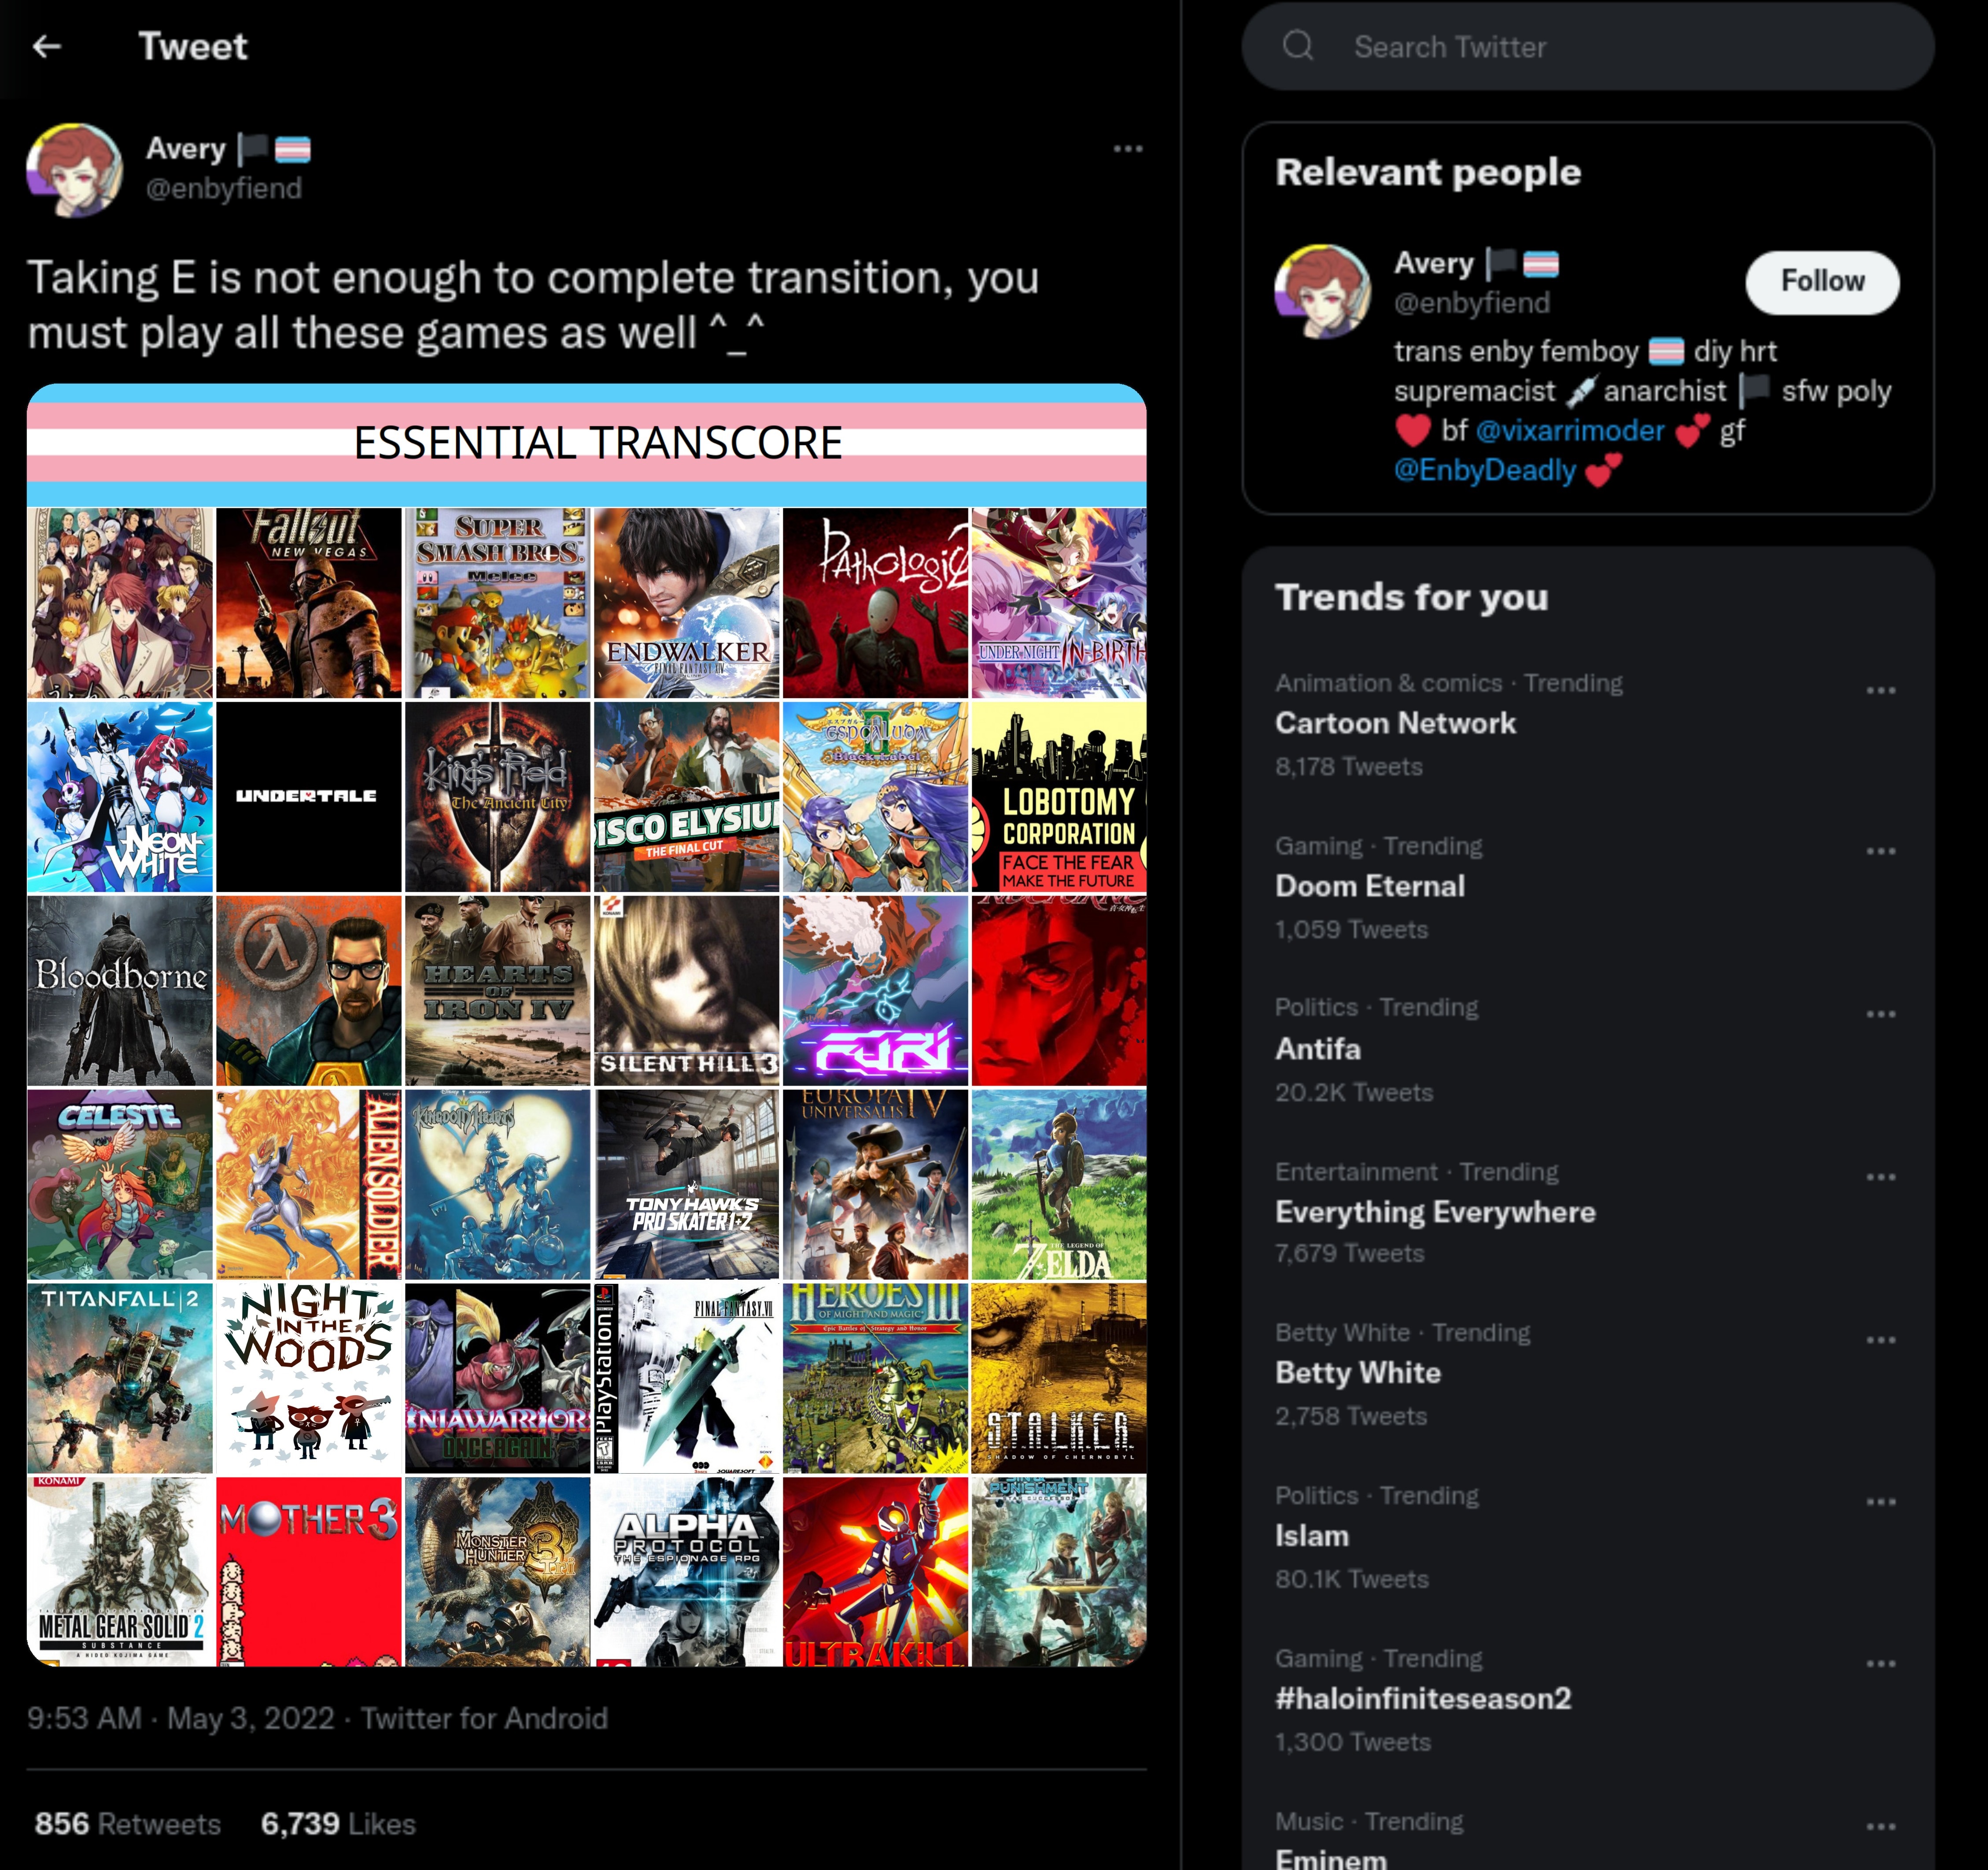Click the Titanfall 2 cover art
This screenshot has width=1988, height=1870.
click(120, 1378)
